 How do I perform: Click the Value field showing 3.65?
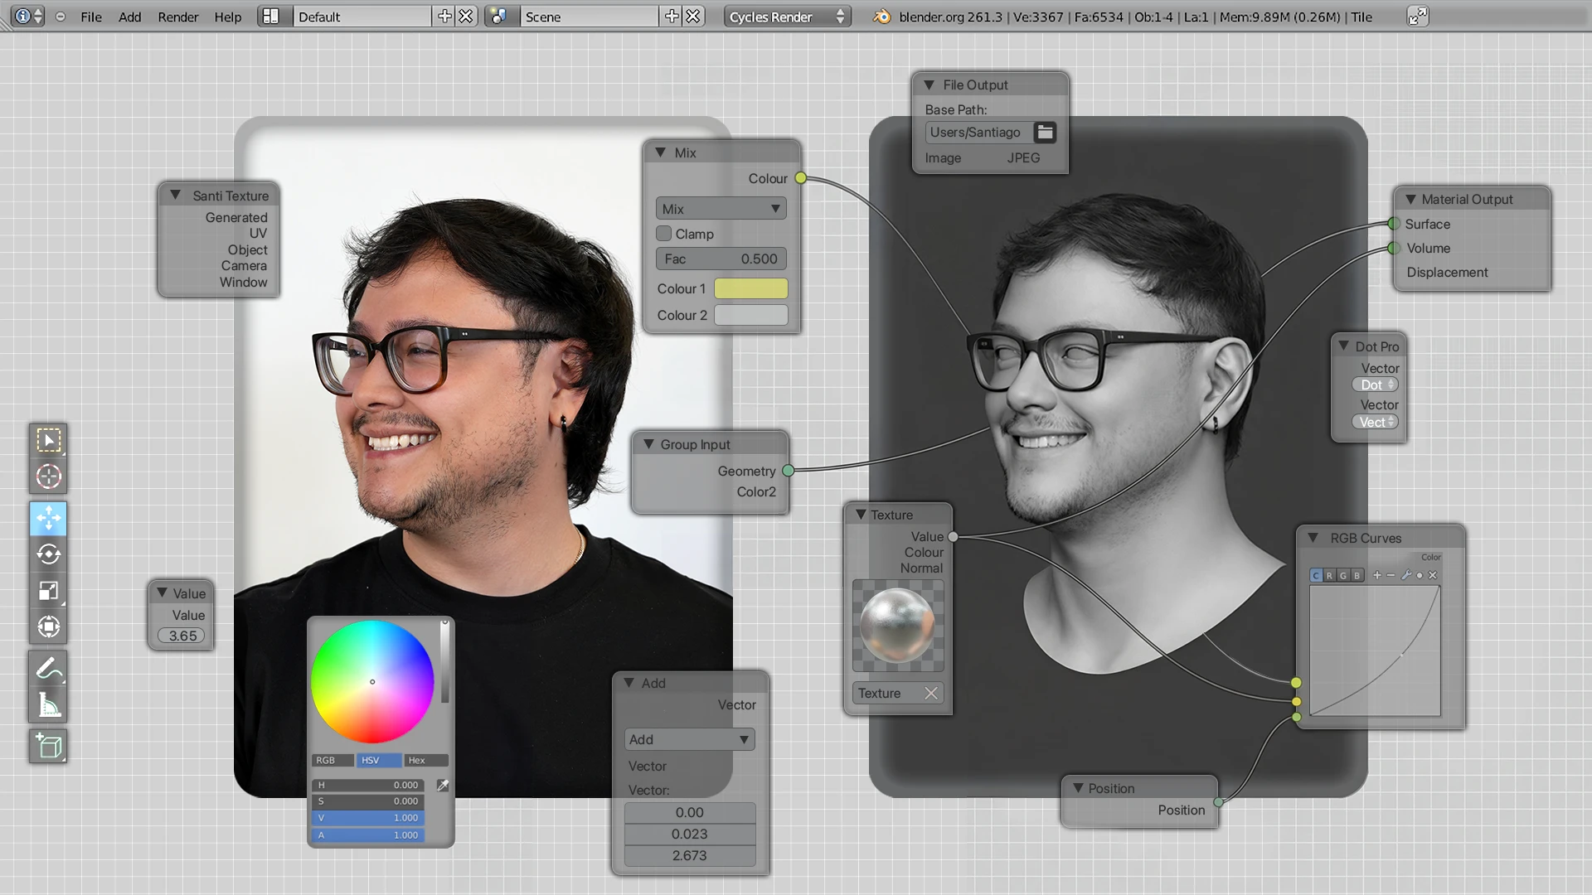click(x=181, y=636)
